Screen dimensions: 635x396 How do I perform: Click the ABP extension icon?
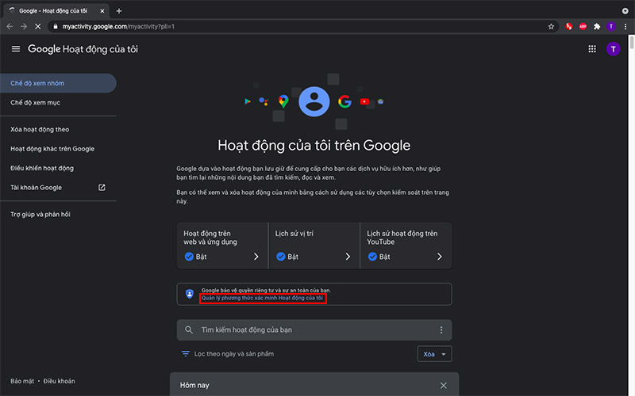(x=583, y=26)
